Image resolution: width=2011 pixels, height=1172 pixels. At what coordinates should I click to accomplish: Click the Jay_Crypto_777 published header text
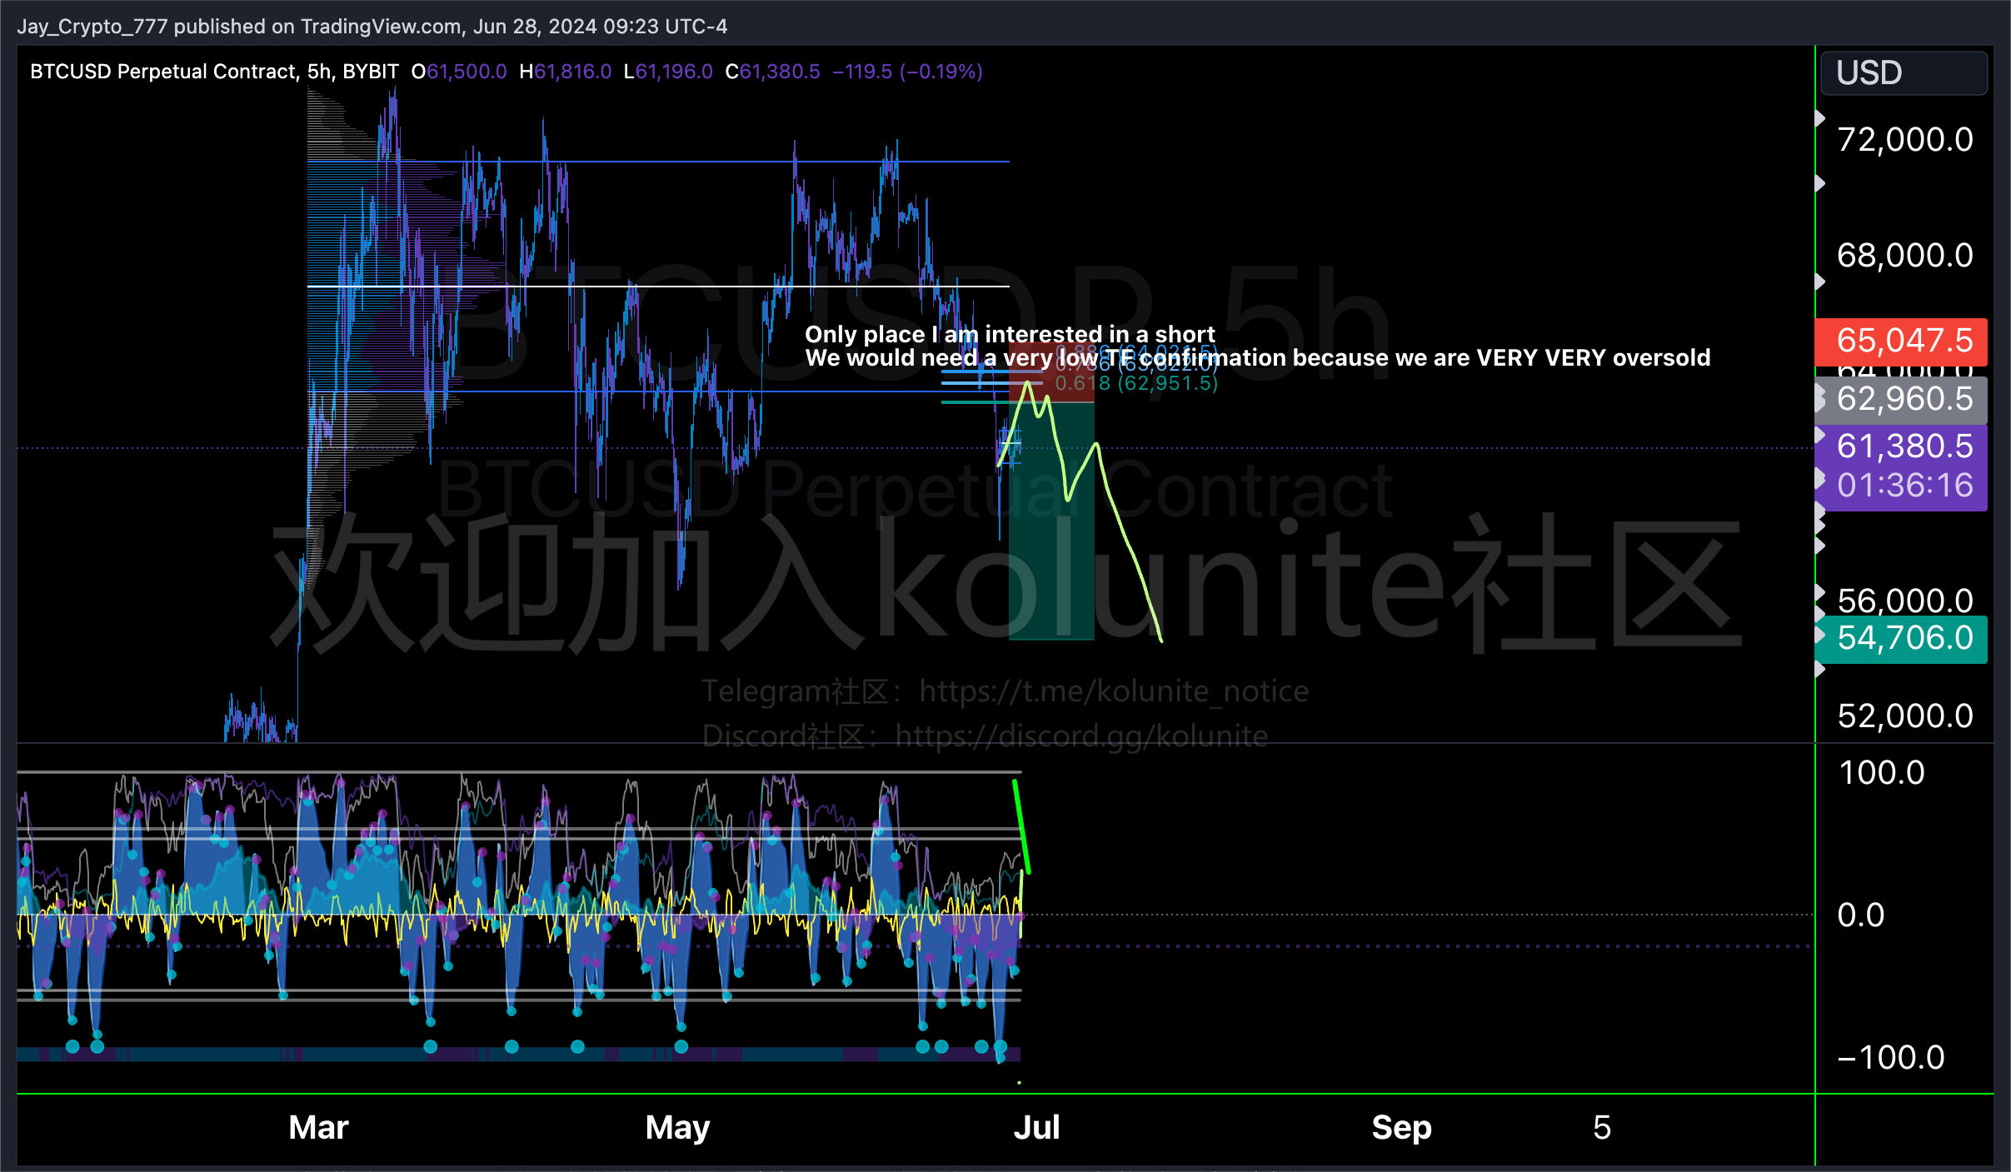pyautogui.click(x=372, y=27)
